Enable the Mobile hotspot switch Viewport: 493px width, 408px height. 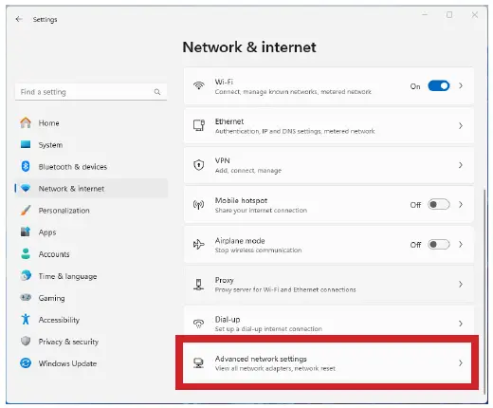pyautogui.click(x=439, y=205)
